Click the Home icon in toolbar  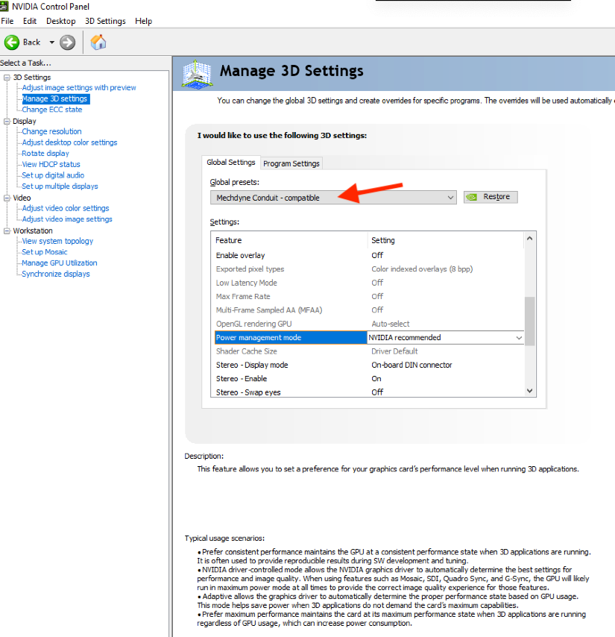[x=98, y=43]
